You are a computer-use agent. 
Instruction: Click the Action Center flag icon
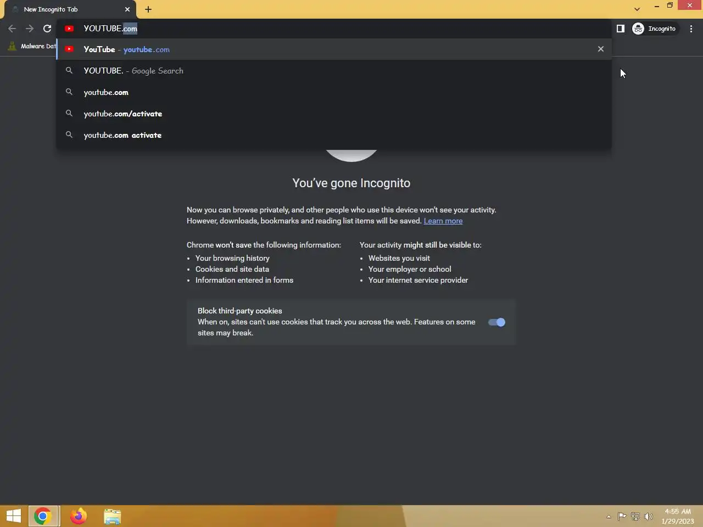tap(622, 517)
